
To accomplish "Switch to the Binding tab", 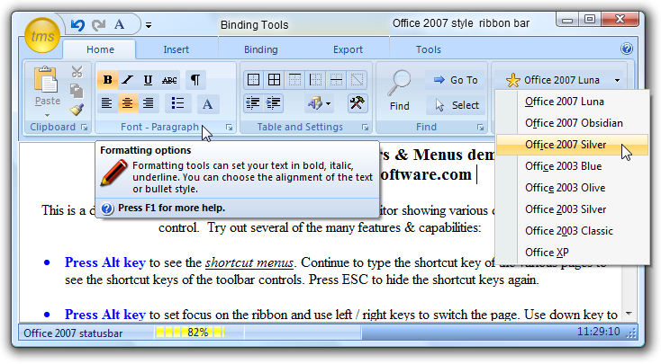I will [x=260, y=49].
